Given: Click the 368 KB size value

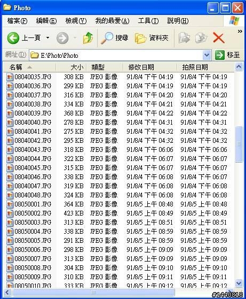Looking at the screenshot, I should (74, 113).
